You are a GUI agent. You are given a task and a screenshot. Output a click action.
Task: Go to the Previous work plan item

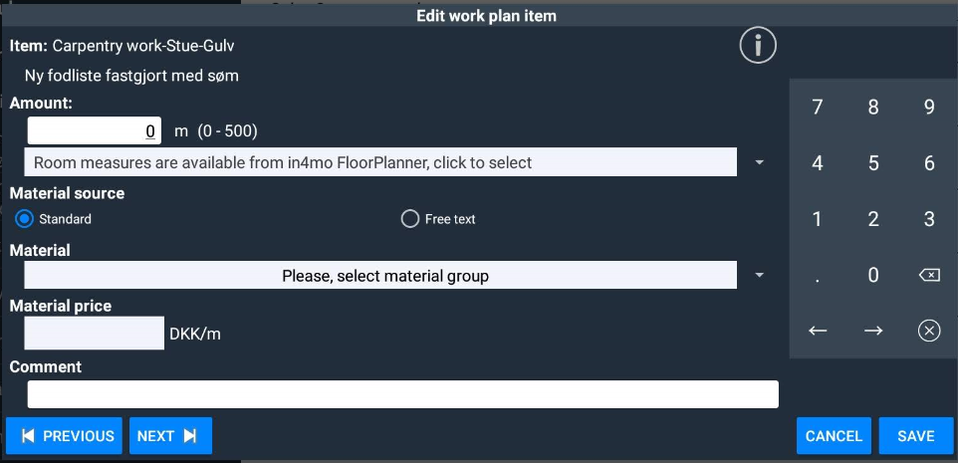coord(65,436)
